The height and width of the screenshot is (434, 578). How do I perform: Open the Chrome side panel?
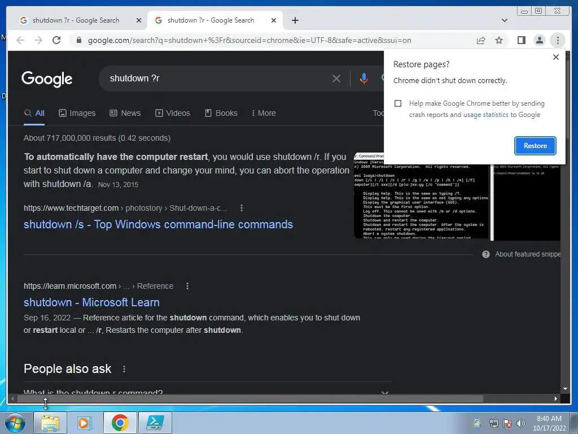pos(521,40)
